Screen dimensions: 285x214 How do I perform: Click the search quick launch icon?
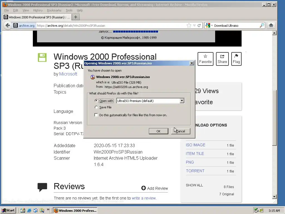click(42, 211)
